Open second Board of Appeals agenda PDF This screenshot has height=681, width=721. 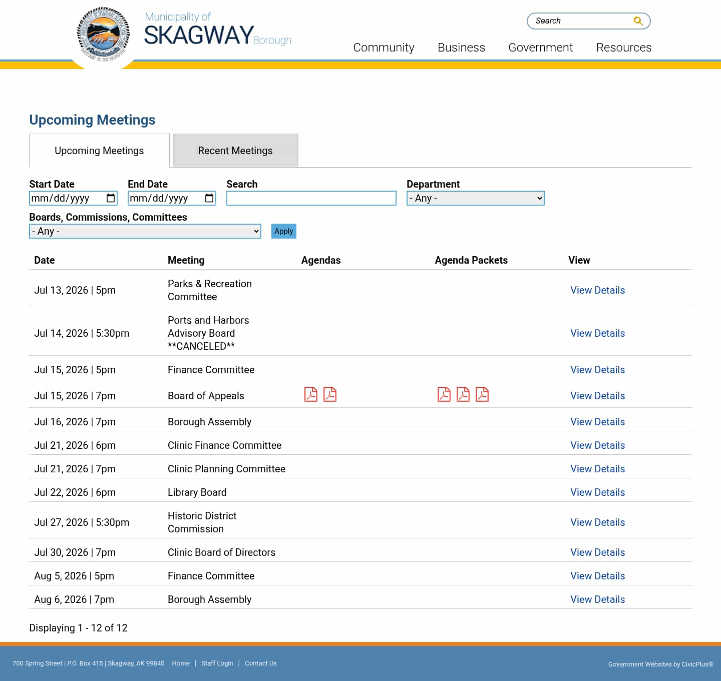(330, 394)
